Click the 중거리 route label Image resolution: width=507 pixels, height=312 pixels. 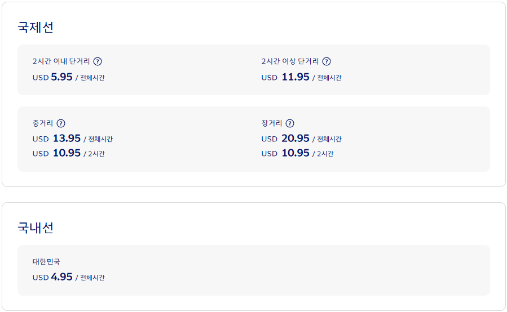43,123
